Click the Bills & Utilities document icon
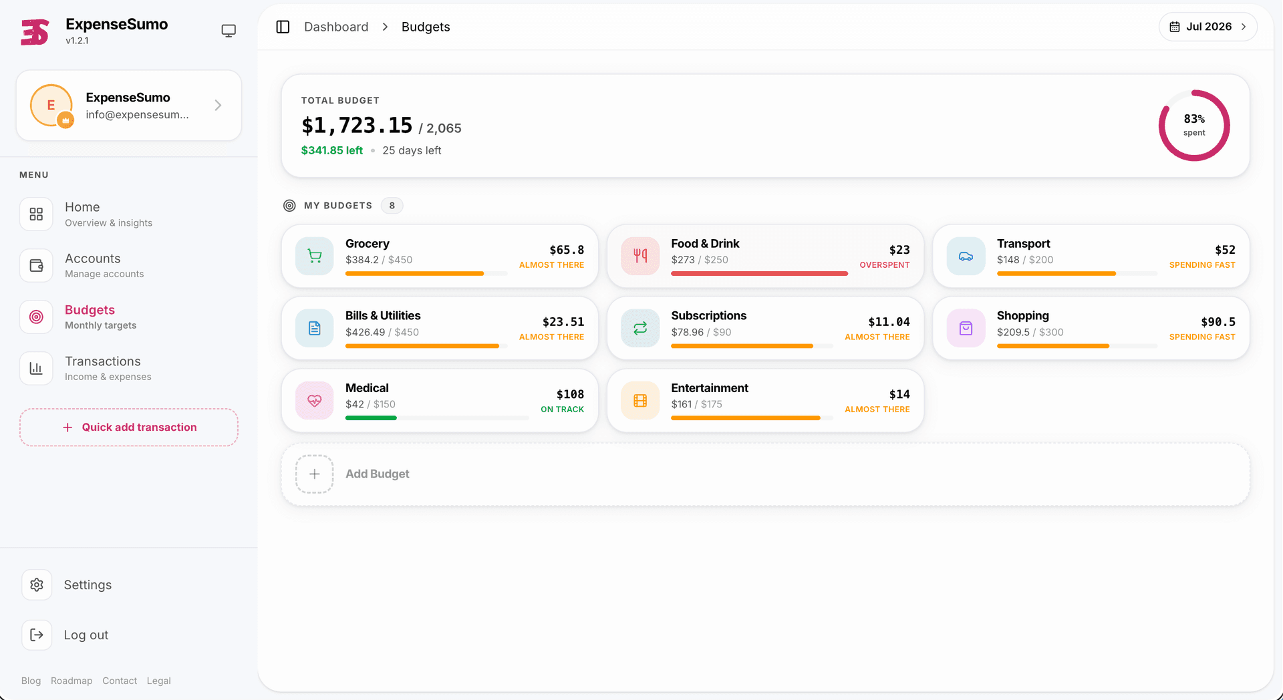The width and height of the screenshot is (1283, 700). click(x=314, y=328)
